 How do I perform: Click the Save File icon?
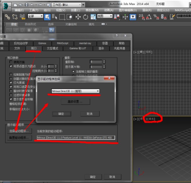click(x=26, y=5)
